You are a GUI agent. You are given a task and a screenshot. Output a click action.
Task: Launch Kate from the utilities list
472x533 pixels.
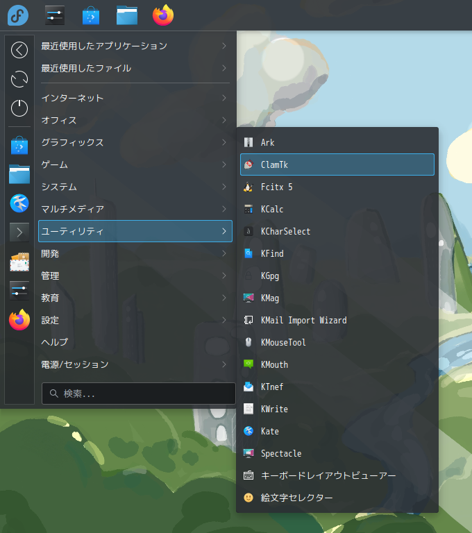[x=337, y=432]
